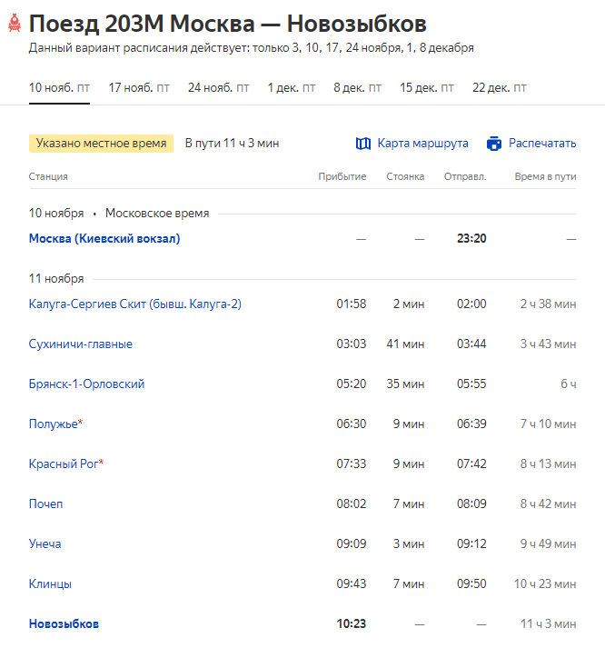This screenshot has height=648, width=605.
Task: Select the 8 дек. пт tab
Action: point(357,87)
